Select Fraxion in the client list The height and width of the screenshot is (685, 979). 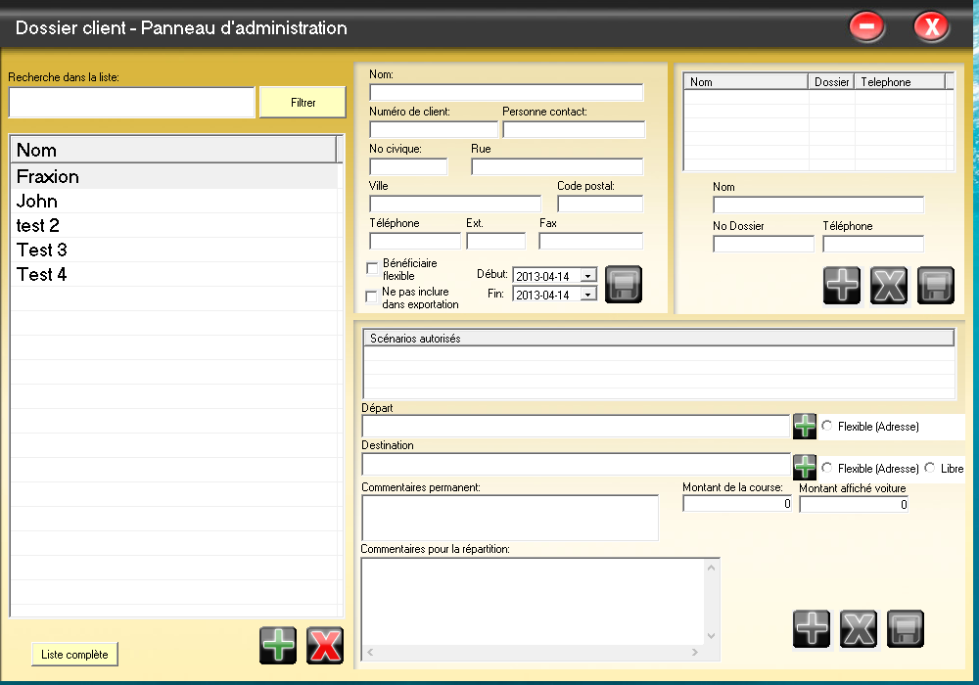click(174, 176)
